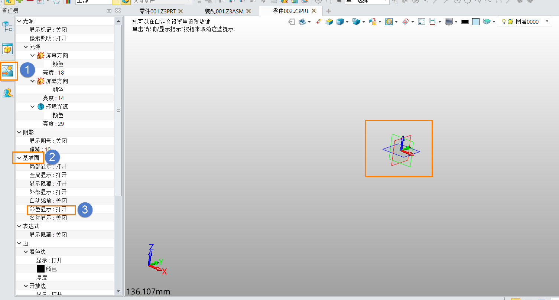The image size is (559, 300).
Task: Open the user role manager sidebar icon
Action: [7, 93]
